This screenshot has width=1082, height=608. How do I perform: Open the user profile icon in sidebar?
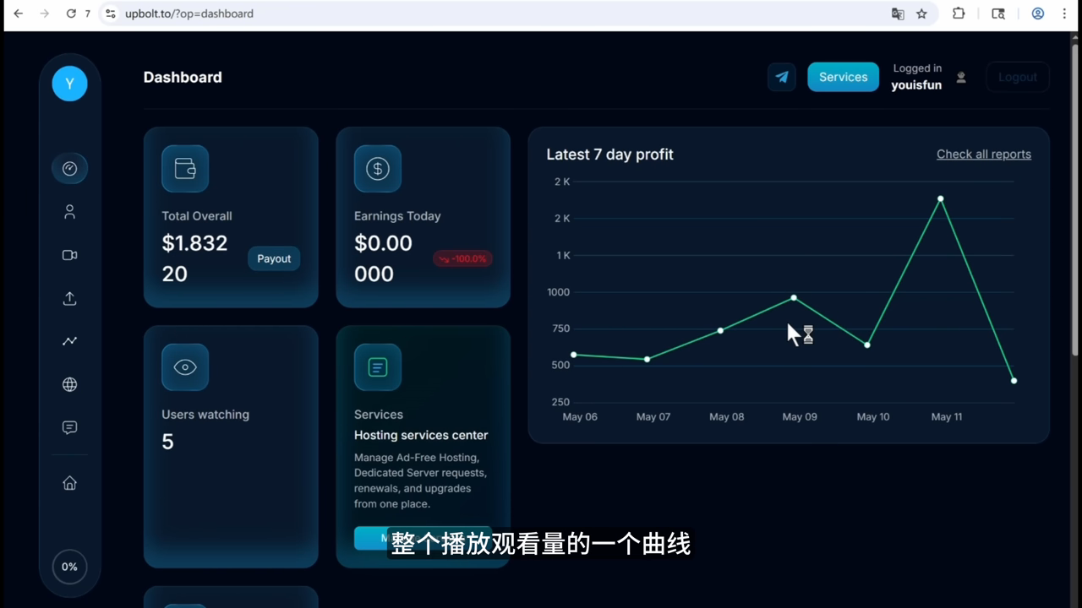(69, 212)
